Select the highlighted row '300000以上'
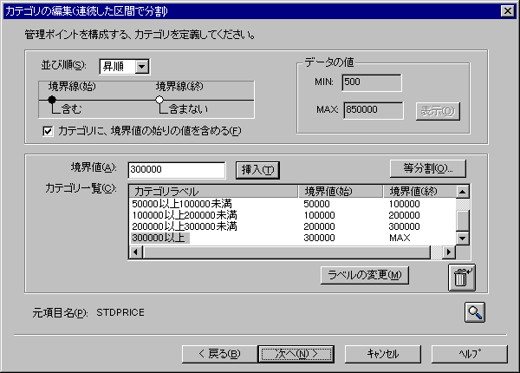Image resolution: width=520 pixels, height=373 pixels. (292, 238)
